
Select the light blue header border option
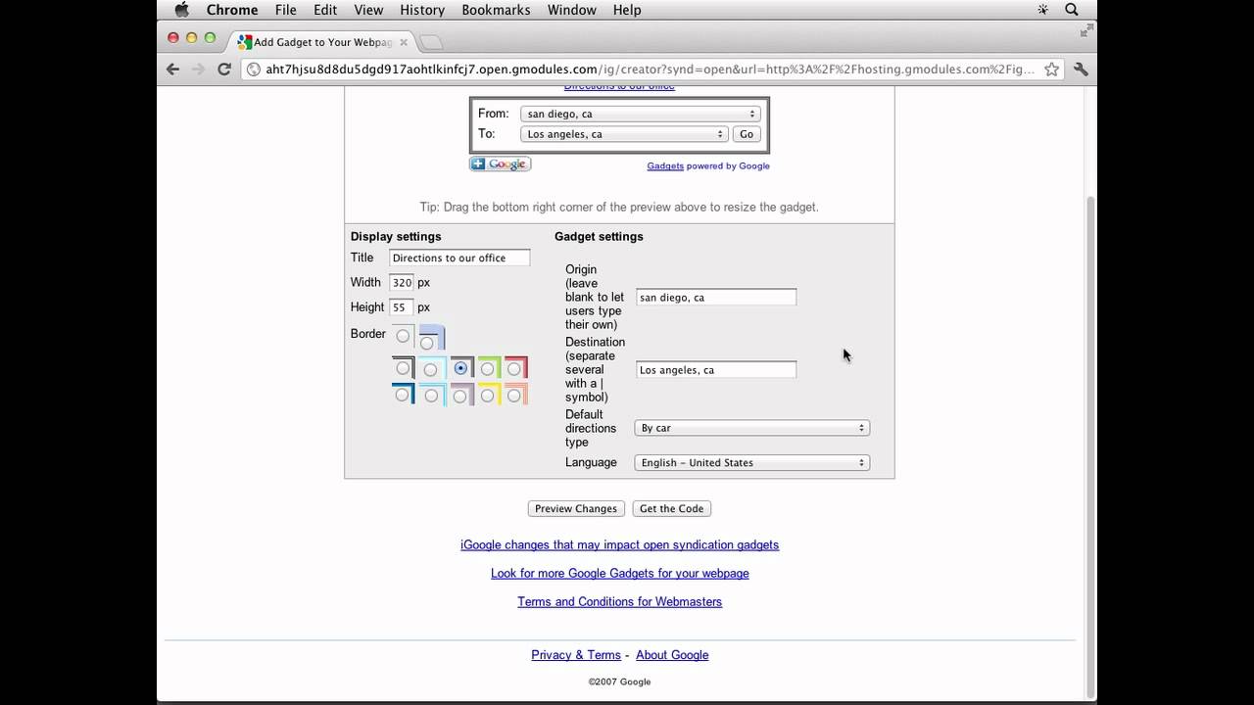pos(426,343)
